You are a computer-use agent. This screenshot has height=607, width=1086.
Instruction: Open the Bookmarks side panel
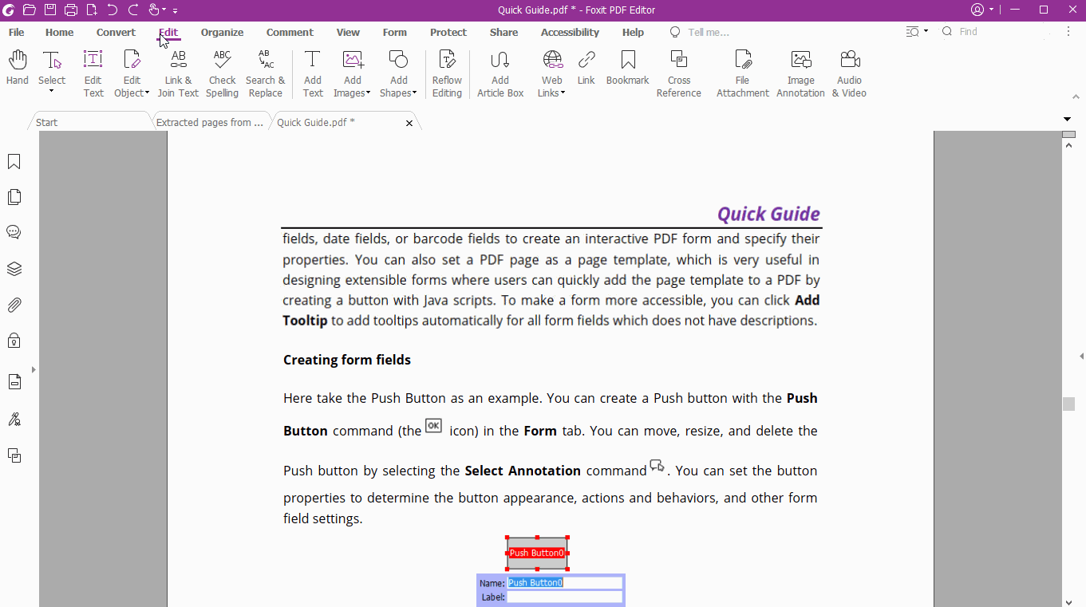(x=14, y=162)
